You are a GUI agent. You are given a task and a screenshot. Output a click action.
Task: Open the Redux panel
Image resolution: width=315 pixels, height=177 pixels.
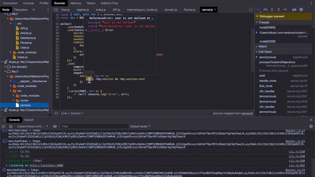(x=91, y=3)
